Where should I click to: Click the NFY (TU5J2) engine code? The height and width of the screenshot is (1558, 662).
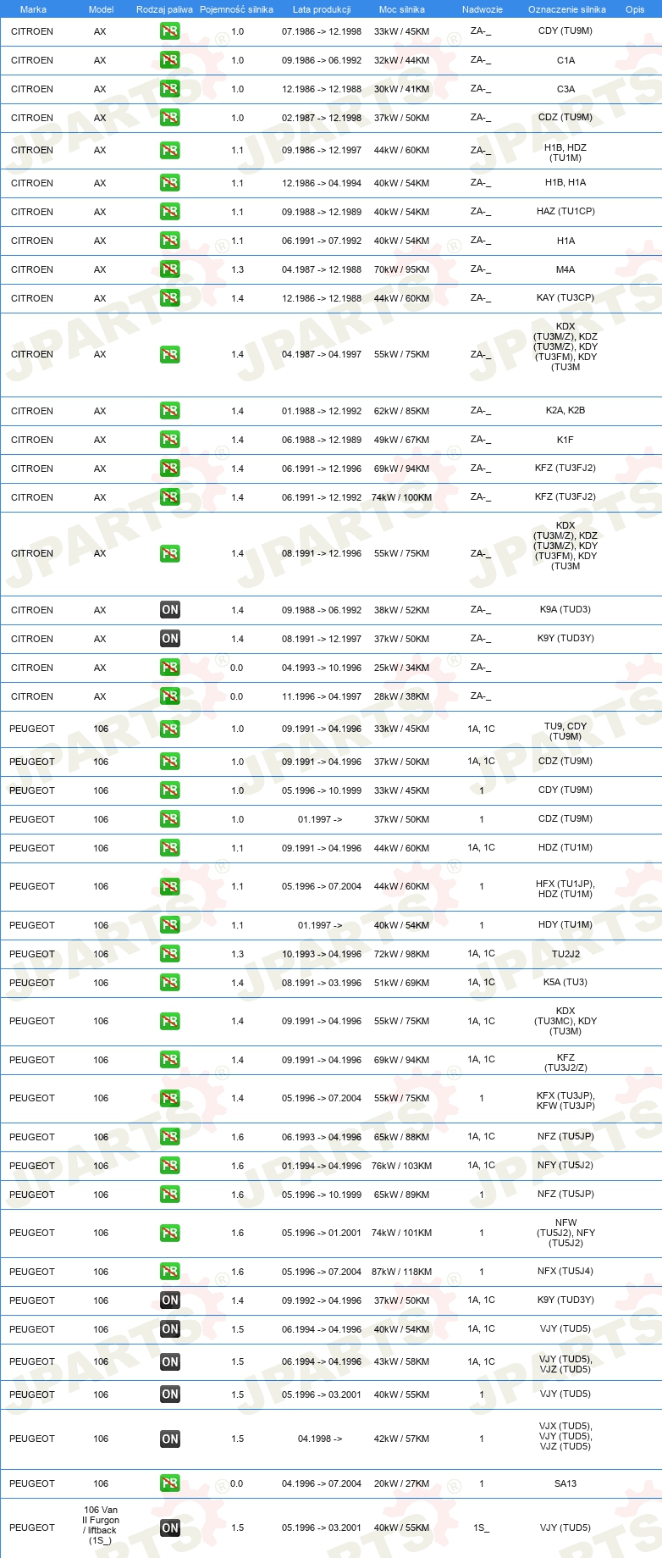click(x=565, y=1165)
